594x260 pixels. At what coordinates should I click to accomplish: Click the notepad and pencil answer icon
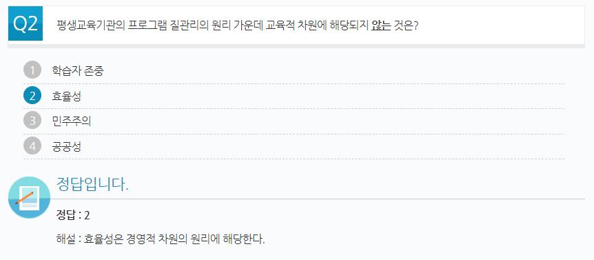point(29,197)
